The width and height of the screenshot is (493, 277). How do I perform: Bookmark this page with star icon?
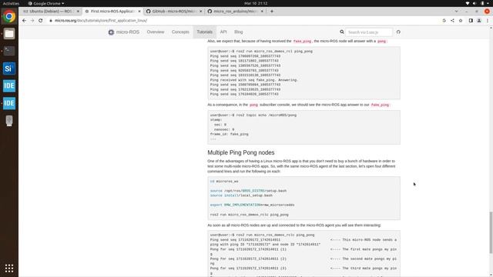click(x=461, y=21)
